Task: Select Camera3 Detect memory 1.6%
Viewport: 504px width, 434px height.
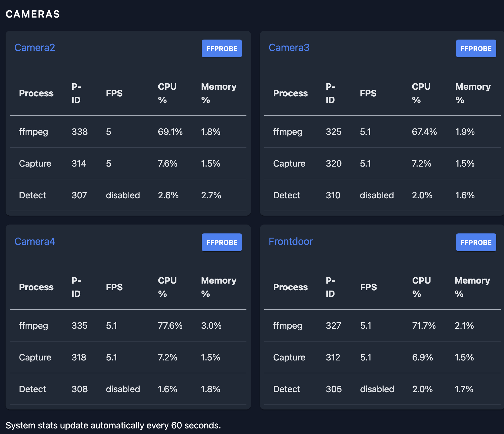Action: click(465, 195)
